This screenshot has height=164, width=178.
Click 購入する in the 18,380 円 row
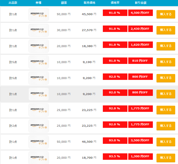click(x=166, y=46)
